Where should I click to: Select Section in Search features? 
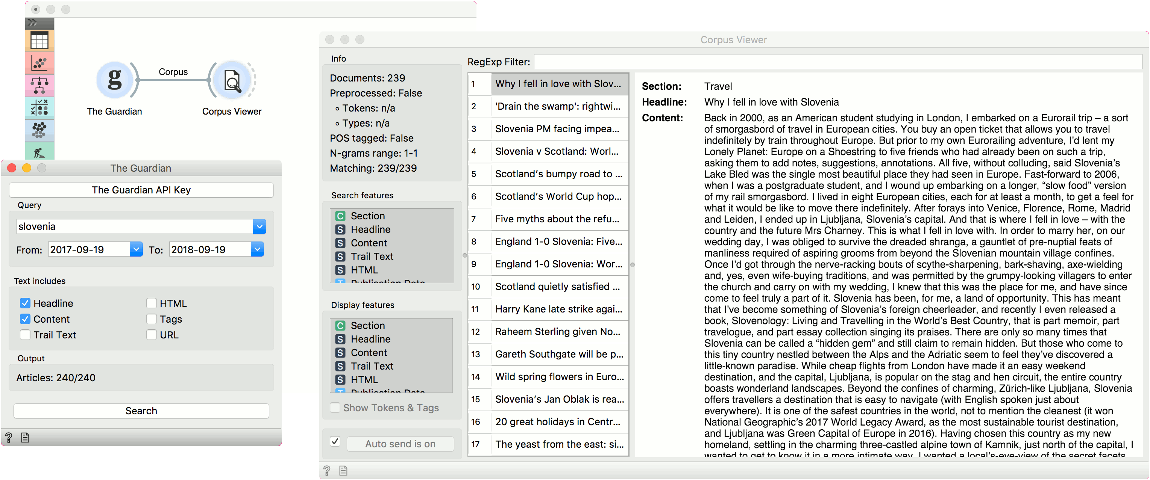point(391,216)
